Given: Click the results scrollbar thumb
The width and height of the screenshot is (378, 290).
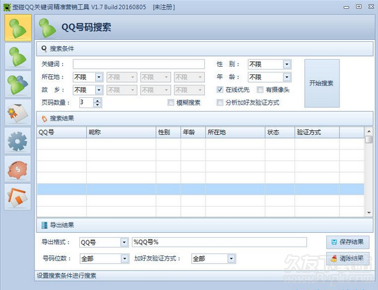Looking at the screenshot, I should point(368,139).
